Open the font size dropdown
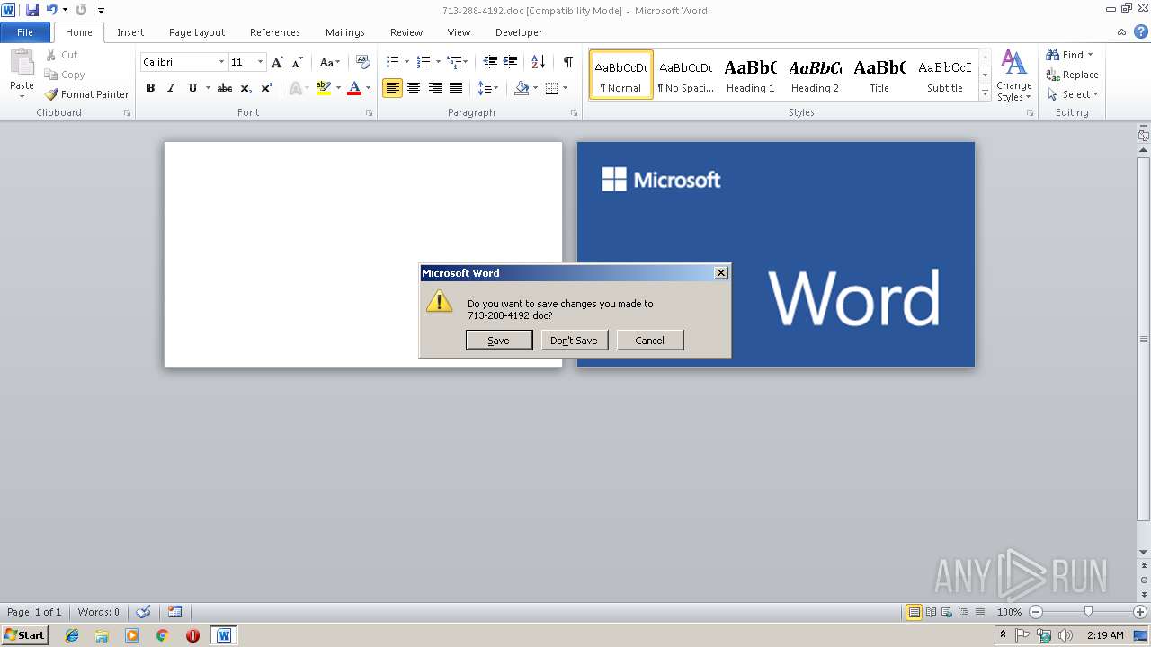Screen dimensions: 1151x647 (261, 62)
